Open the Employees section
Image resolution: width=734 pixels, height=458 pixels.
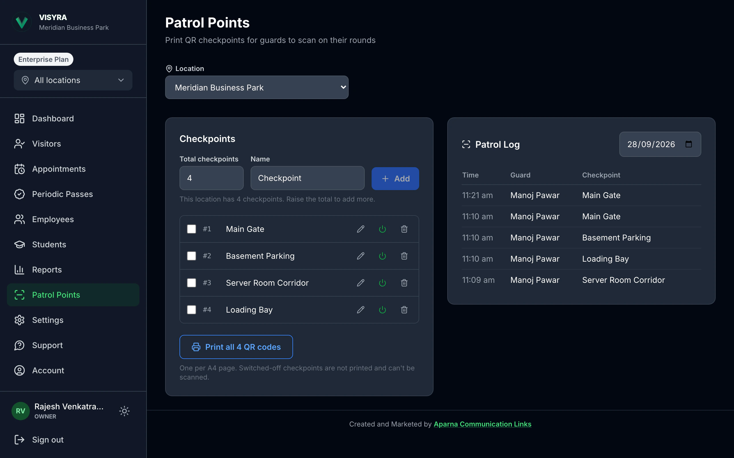[x=73, y=219]
